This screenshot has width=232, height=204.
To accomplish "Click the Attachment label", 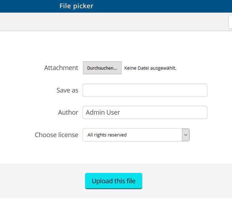I will click(x=61, y=68).
